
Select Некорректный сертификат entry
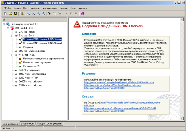point(38,63)
